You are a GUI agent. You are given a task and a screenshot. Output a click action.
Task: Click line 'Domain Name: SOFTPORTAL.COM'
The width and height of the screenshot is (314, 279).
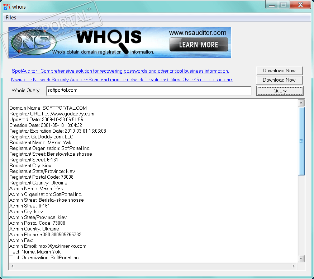pos(48,108)
